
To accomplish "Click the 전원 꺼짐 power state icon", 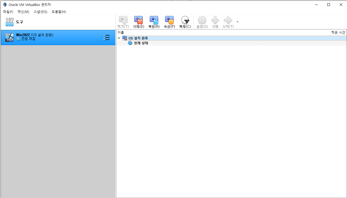I will tap(18, 39).
